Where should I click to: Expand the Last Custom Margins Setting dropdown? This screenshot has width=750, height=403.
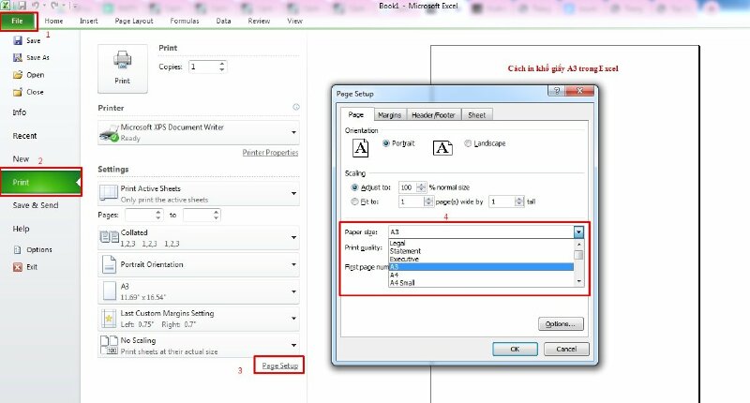(293, 319)
